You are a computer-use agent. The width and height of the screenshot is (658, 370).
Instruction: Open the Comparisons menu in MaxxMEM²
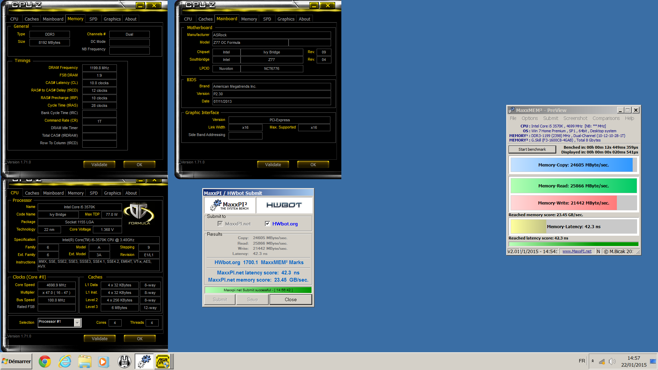[x=606, y=118]
